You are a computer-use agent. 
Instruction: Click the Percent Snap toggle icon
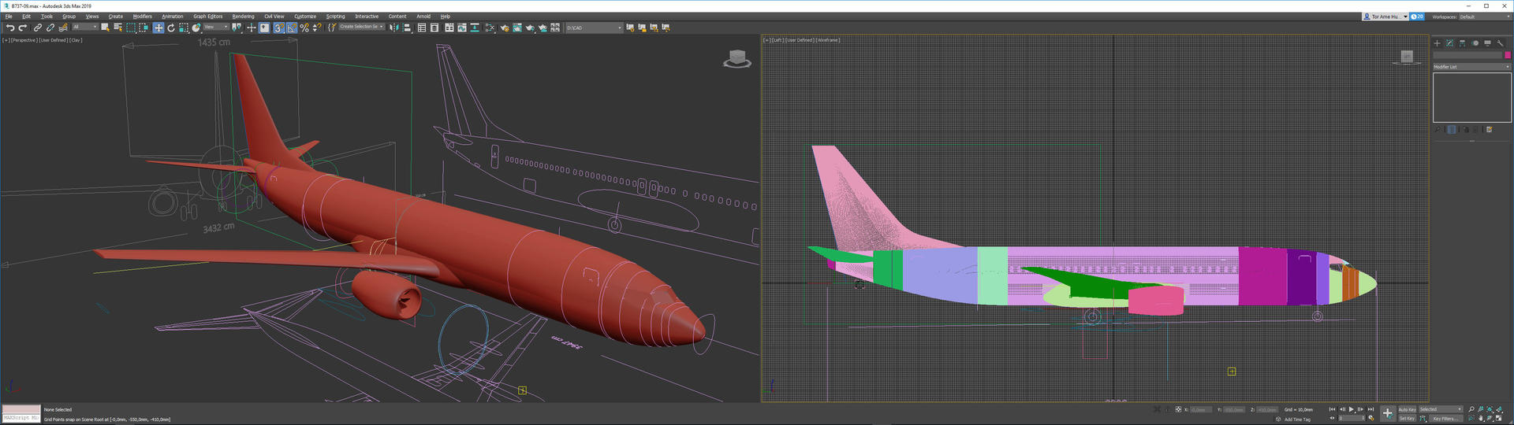[x=304, y=28]
